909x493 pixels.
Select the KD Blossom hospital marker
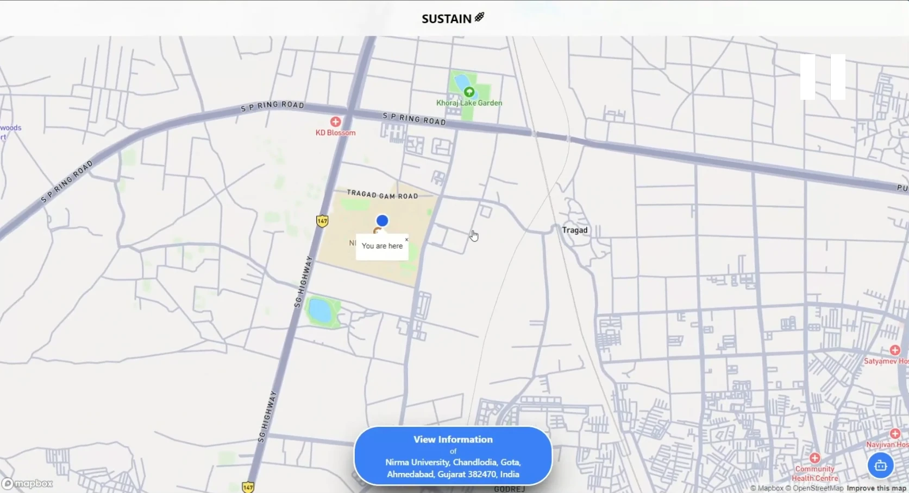[x=336, y=122]
